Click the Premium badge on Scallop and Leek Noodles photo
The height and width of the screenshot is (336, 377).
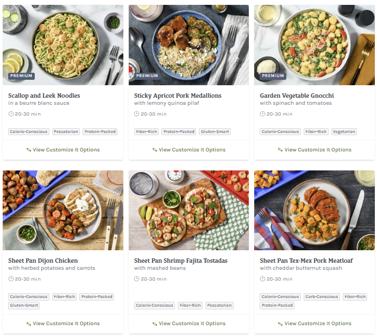[21, 76]
